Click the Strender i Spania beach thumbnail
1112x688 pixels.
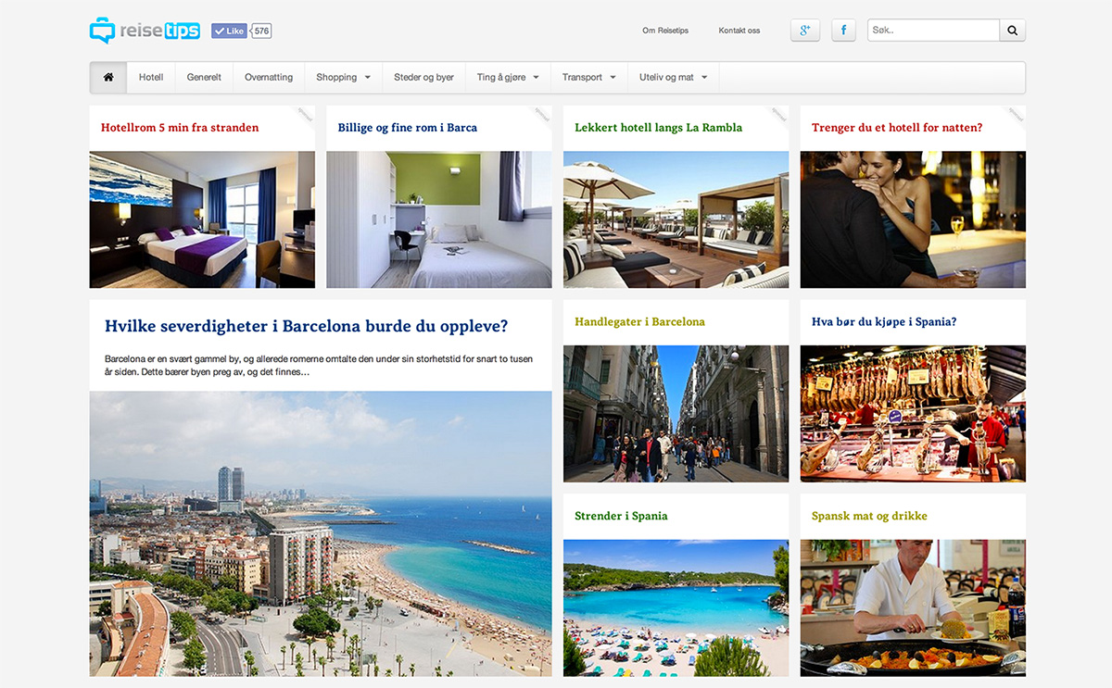(676, 607)
